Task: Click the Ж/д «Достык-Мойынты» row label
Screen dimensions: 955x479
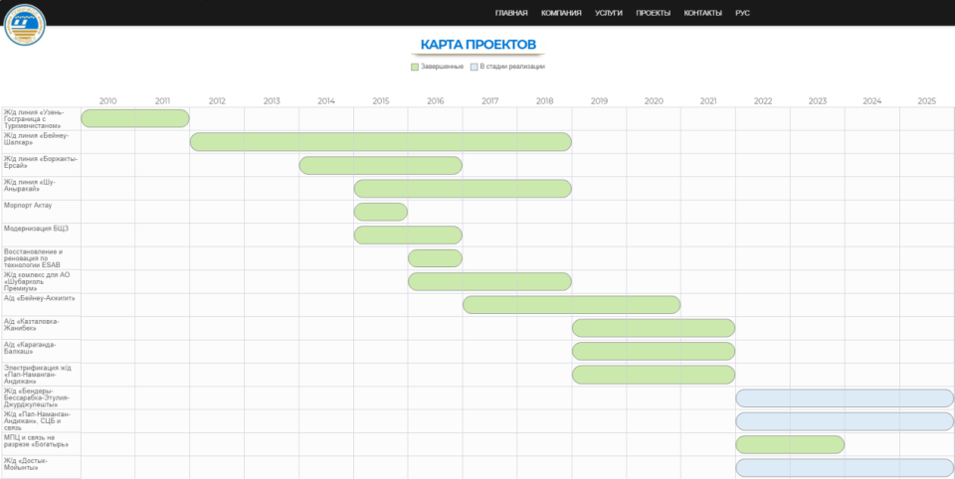Action: (26, 464)
